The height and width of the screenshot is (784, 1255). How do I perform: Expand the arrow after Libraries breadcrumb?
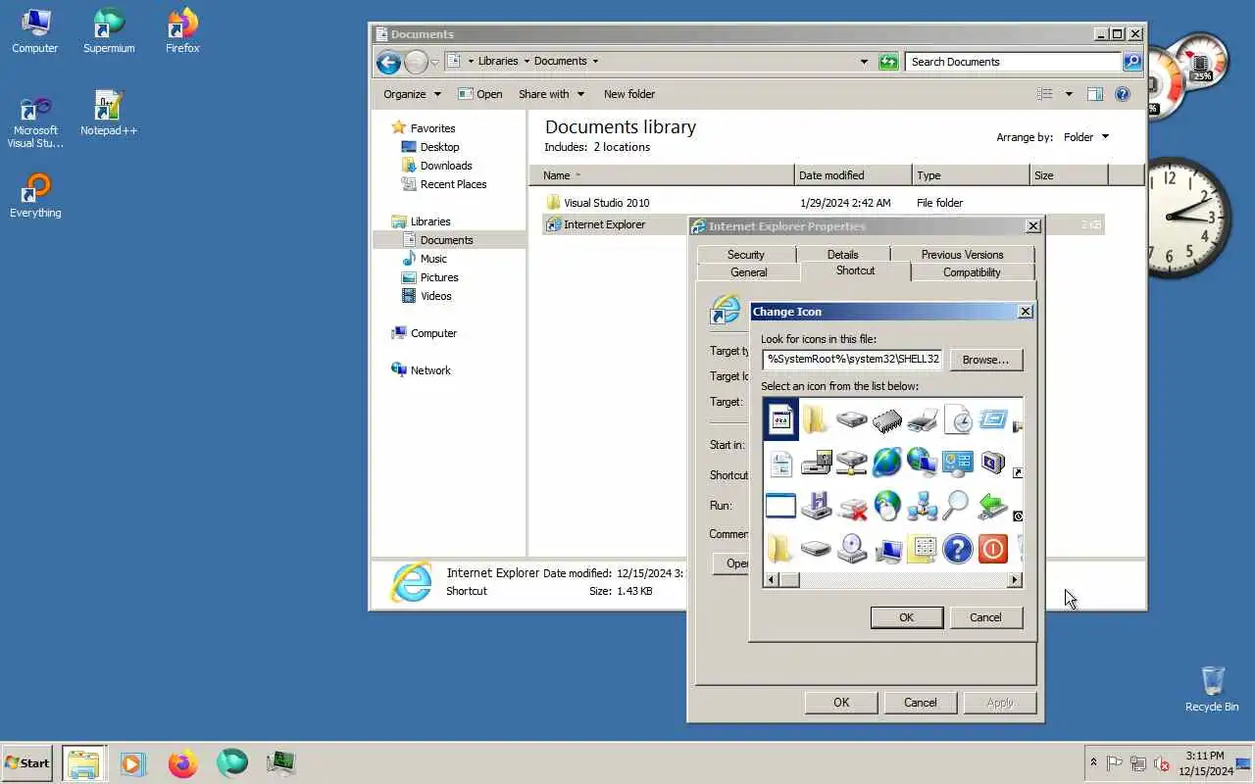click(x=527, y=61)
